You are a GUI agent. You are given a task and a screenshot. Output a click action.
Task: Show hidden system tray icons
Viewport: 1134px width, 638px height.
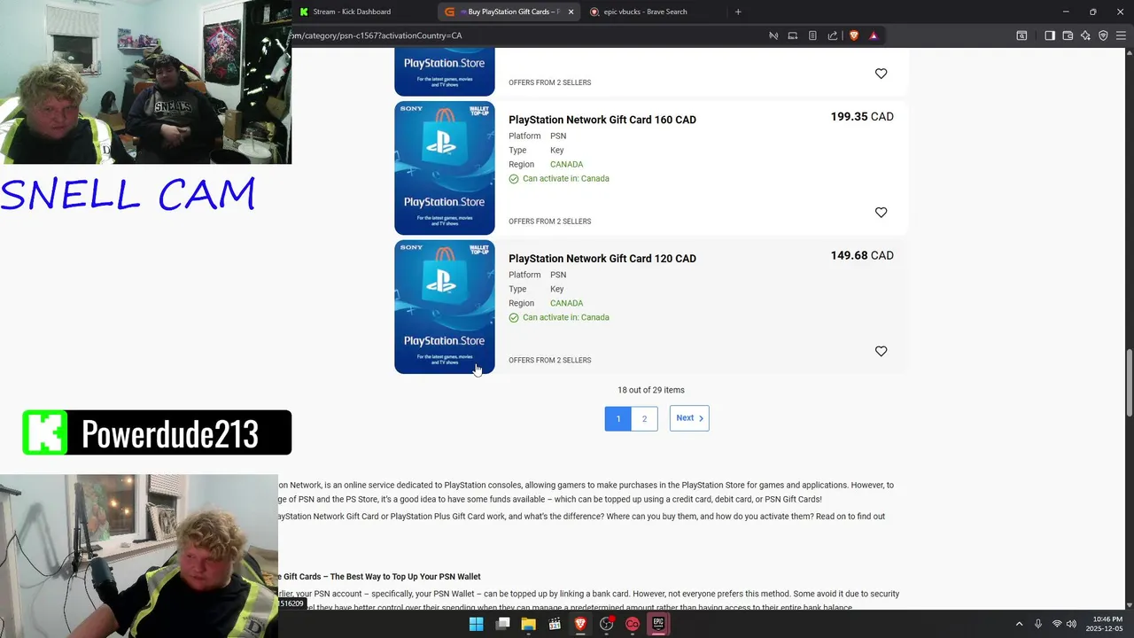click(1019, 624)
